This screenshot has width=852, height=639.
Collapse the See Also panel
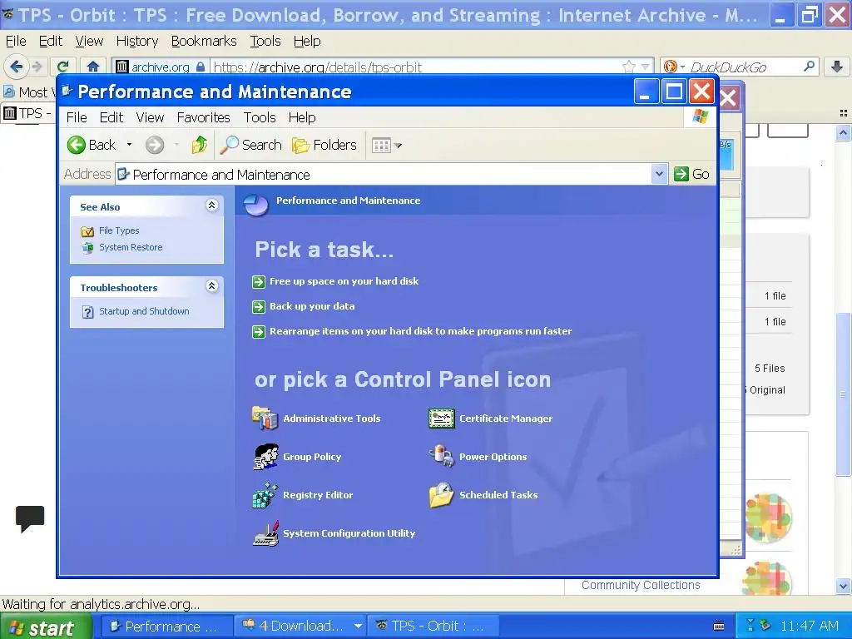212,205
